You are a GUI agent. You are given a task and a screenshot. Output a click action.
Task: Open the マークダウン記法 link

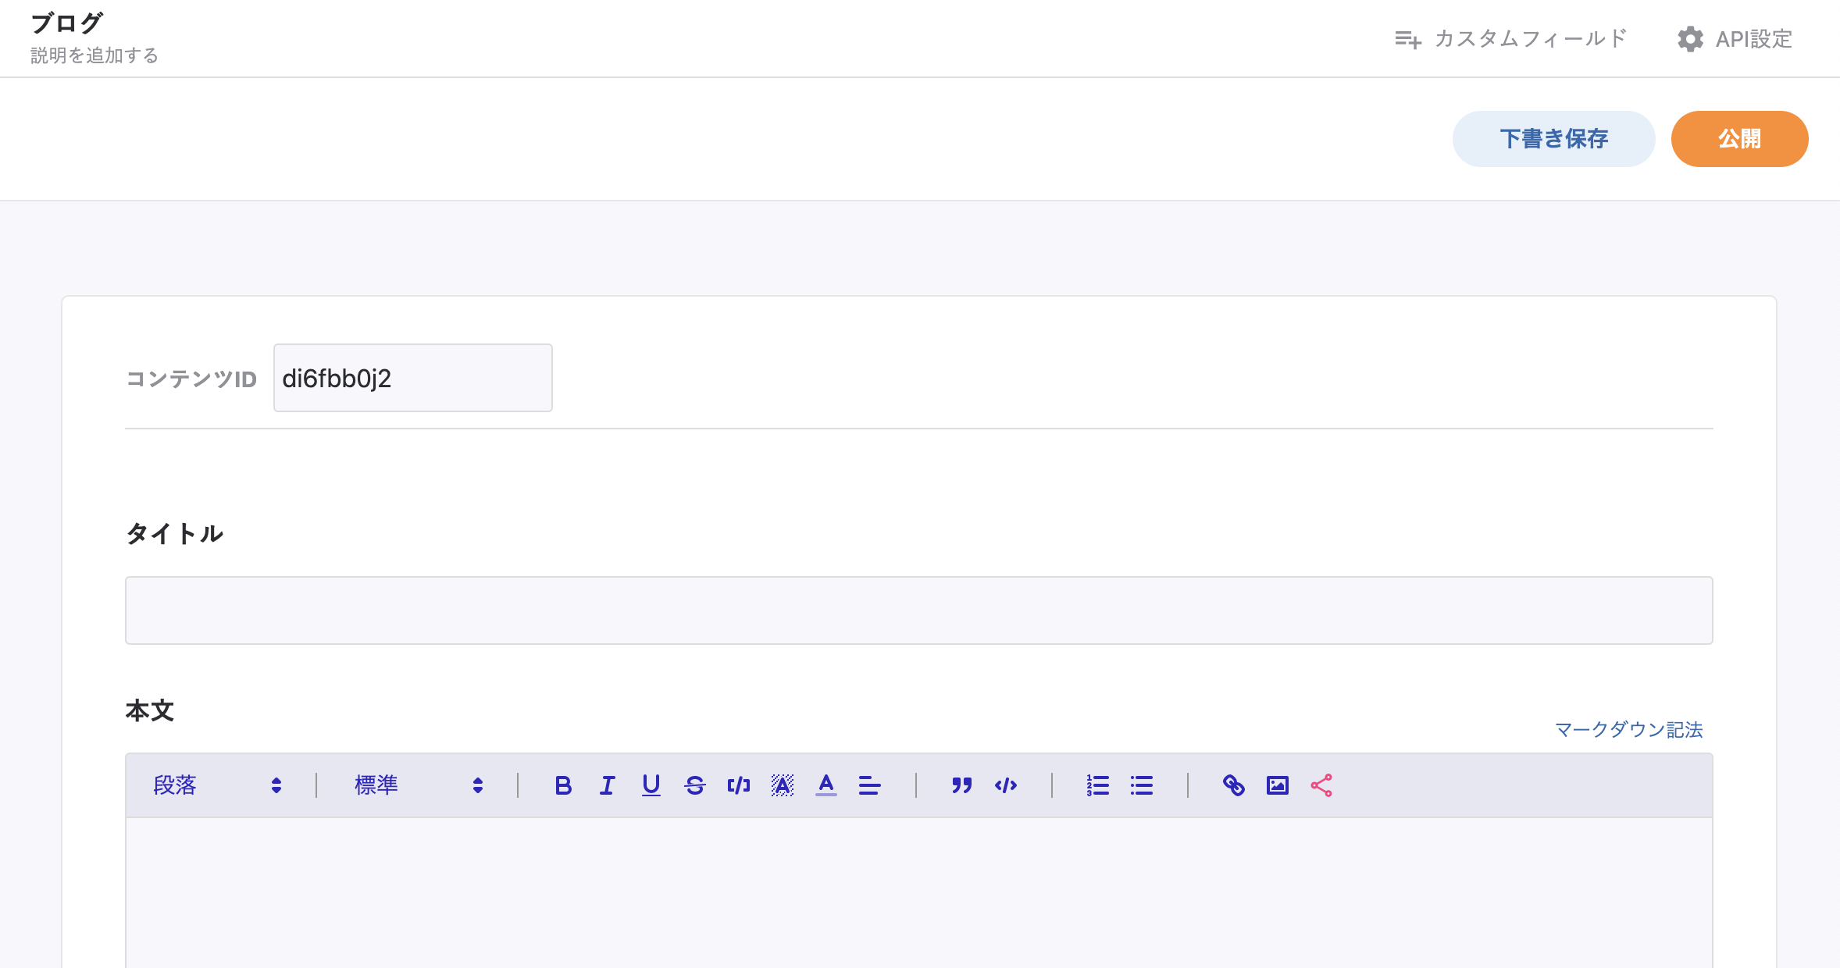pos(1628,729)
